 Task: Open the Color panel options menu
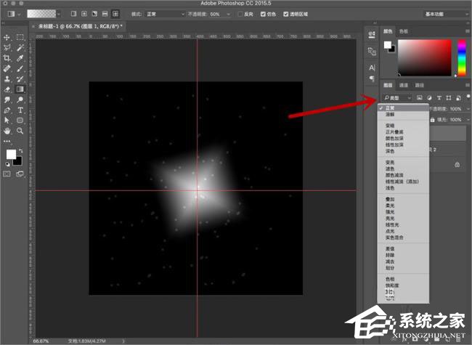[468, 31]
